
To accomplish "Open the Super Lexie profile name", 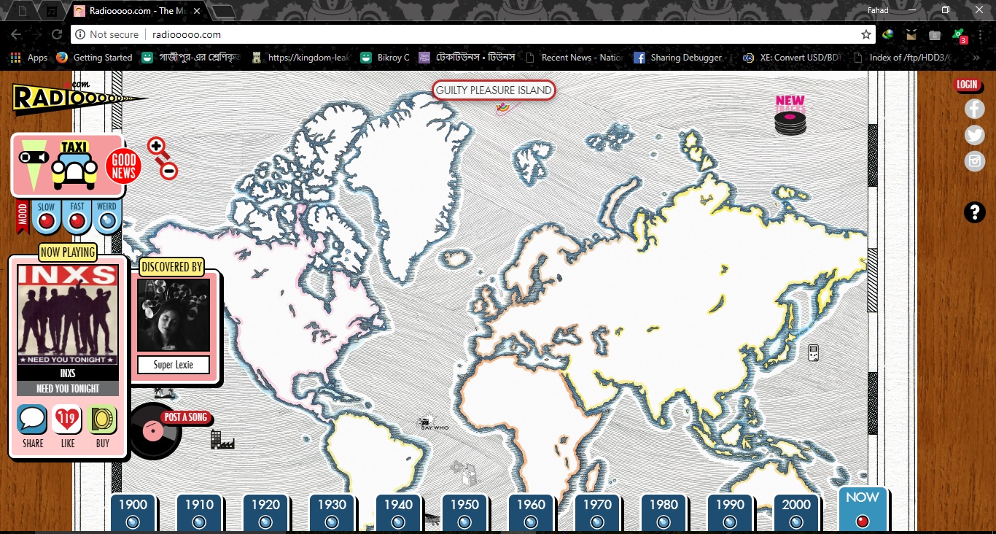I will click(x=174, y=365).
